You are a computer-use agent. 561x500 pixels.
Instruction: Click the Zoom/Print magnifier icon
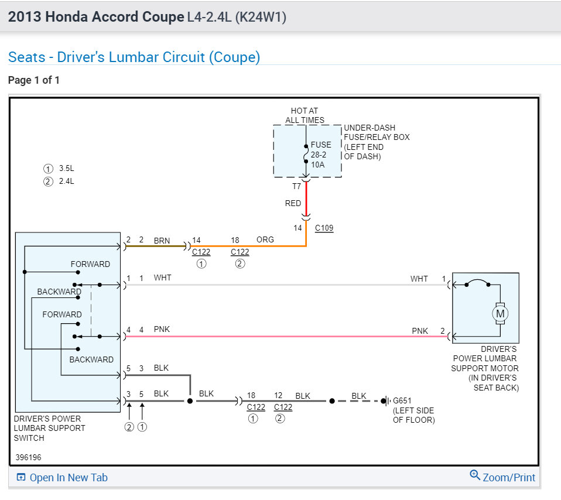click(475, 475)
